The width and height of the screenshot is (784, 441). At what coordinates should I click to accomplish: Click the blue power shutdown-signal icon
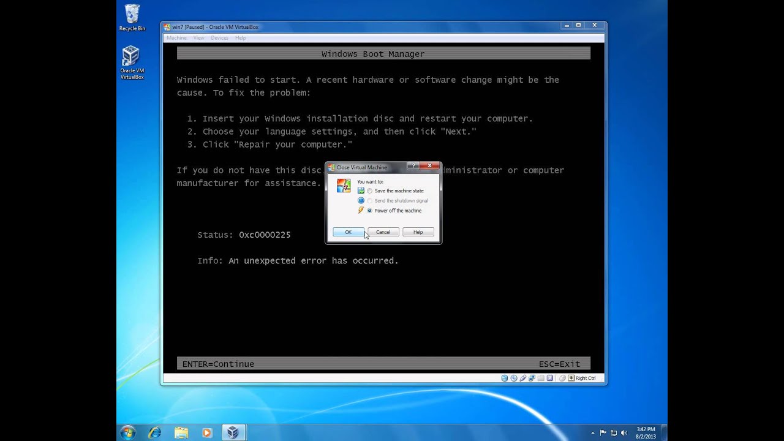(361, 200)
